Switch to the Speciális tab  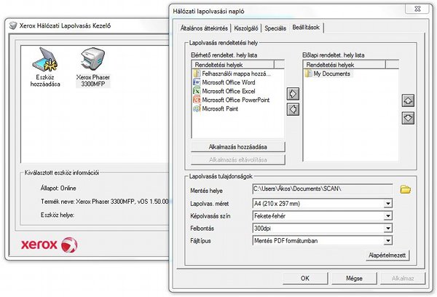(x=275, y=28)
